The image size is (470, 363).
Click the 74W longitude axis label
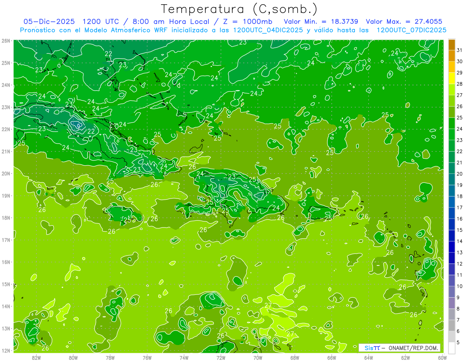point(184,358)
